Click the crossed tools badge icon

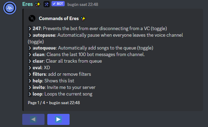pos(47,4)
